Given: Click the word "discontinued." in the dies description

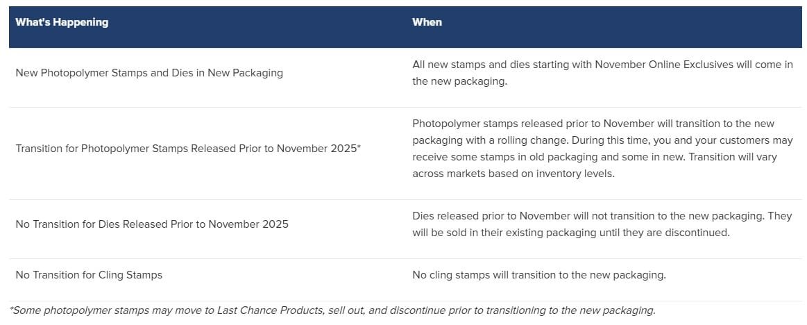Looking at the screenshot, I should pyautogui.click(x=698, y=233).
